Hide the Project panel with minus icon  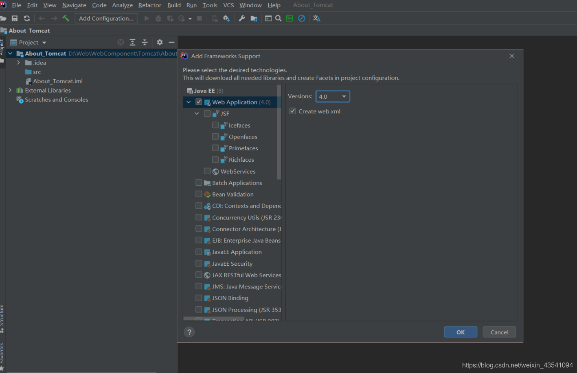(172, 42)
